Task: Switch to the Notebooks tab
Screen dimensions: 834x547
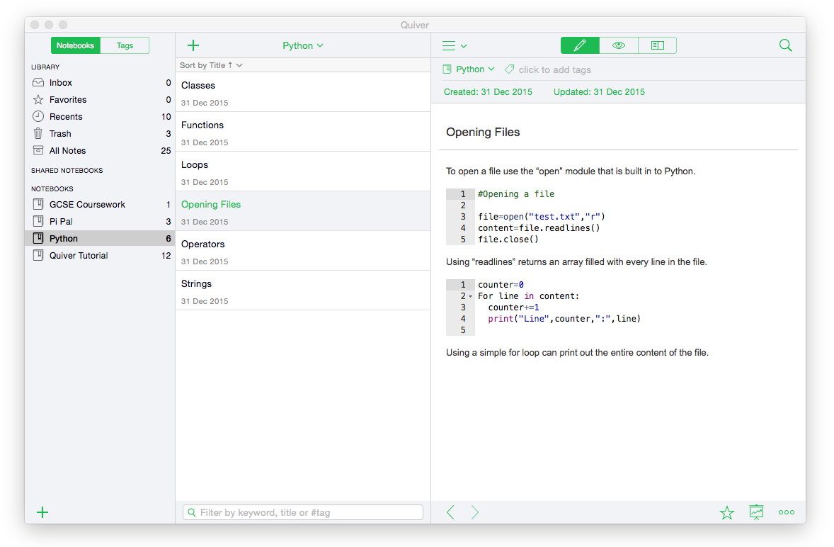Action: 76,45
